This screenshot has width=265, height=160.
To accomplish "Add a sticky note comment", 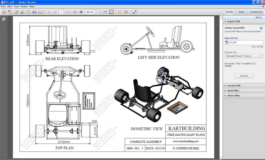I will click(120, 12).
